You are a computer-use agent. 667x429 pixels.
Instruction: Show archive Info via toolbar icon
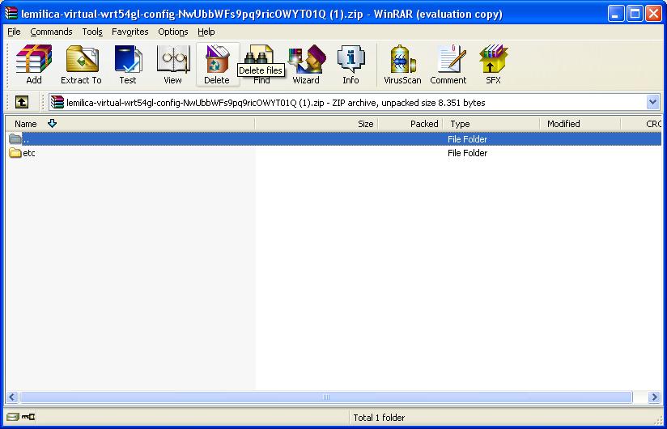[x=350, y=65]
